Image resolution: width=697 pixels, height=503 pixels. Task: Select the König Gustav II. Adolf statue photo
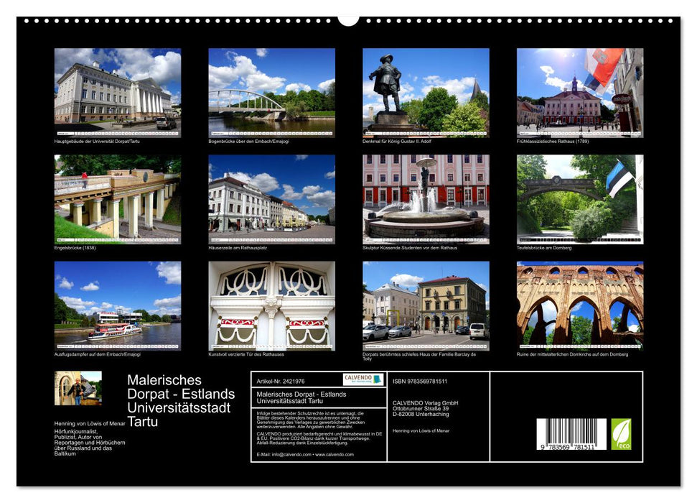coord(426,93)
